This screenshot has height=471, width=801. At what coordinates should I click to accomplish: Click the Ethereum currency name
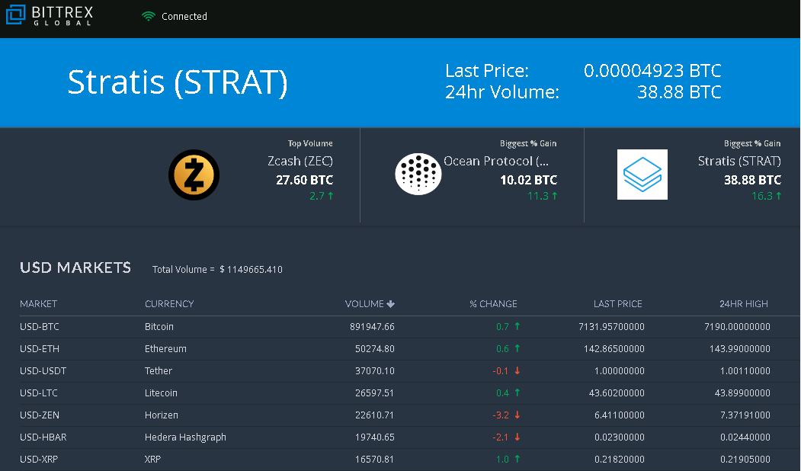[x=165, y=349]
